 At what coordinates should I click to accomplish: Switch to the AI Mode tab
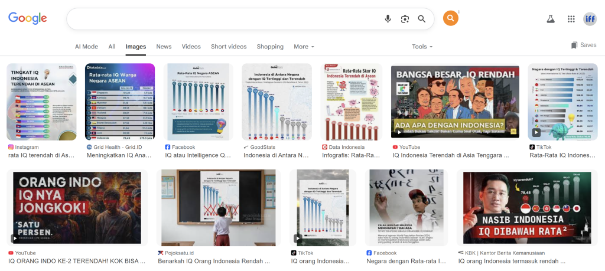(86, 47)
